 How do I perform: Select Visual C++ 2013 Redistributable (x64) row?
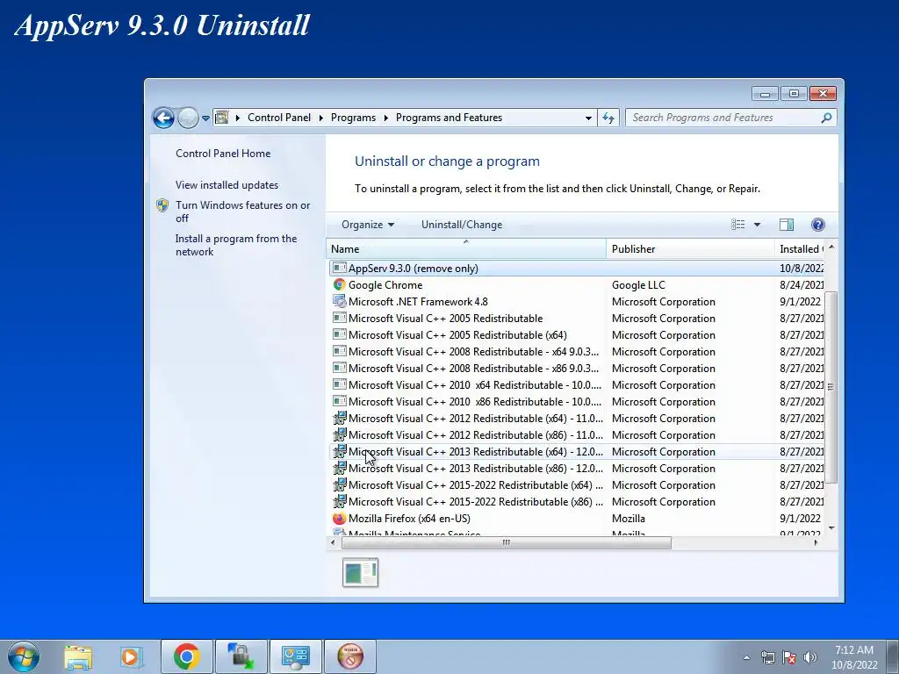click(576, 452)
